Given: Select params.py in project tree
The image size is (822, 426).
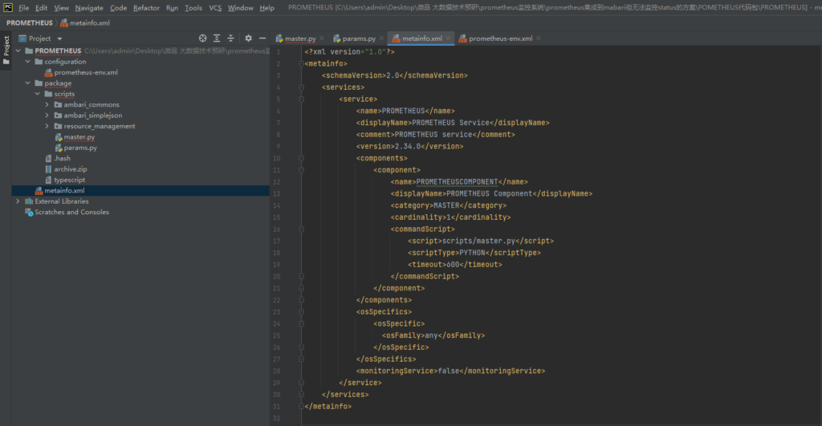Looking at the screenshot, I should coord(80,148).
